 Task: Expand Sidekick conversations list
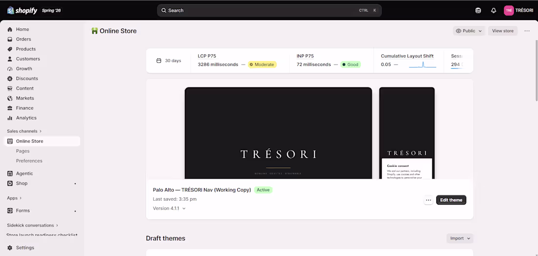[33, 226]
